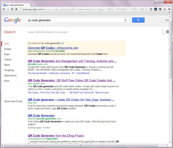Click the blue search magnifier button
Screen dimensions: 173x148
[138, 20]
